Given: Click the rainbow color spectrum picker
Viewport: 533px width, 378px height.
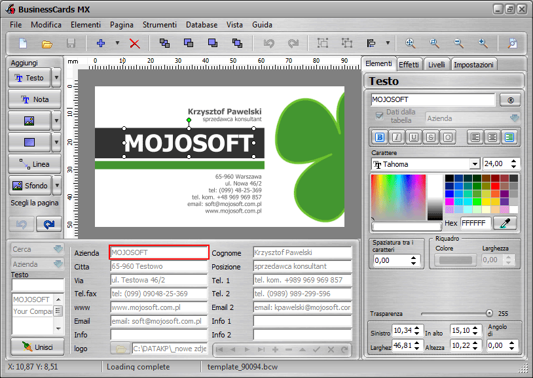Looking at the screenshot, I should 398,197.
